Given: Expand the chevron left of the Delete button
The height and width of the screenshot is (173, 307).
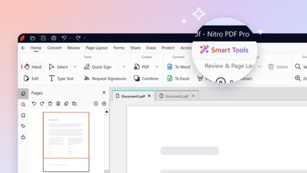Looking at the screenshot, I should click(260, 67).
